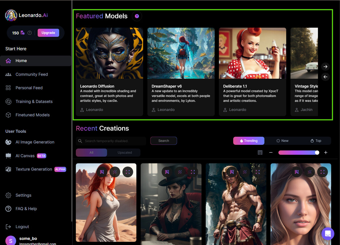Click the ALPHA badge on Texture Generation
The height and width of the screenshot is (245, 340).
[x=60, y=169]
